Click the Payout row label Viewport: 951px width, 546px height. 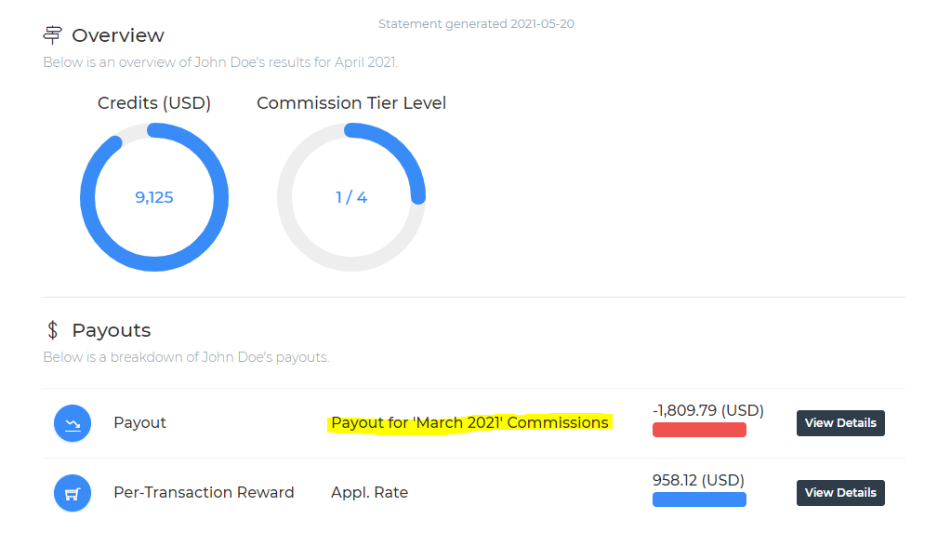[x=139, y=423]
